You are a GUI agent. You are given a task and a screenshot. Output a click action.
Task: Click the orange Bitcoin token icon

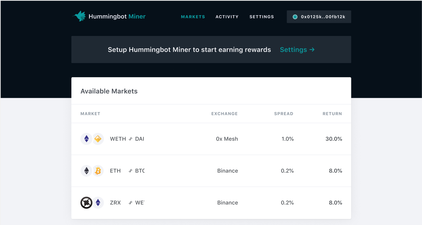point(98,171)
